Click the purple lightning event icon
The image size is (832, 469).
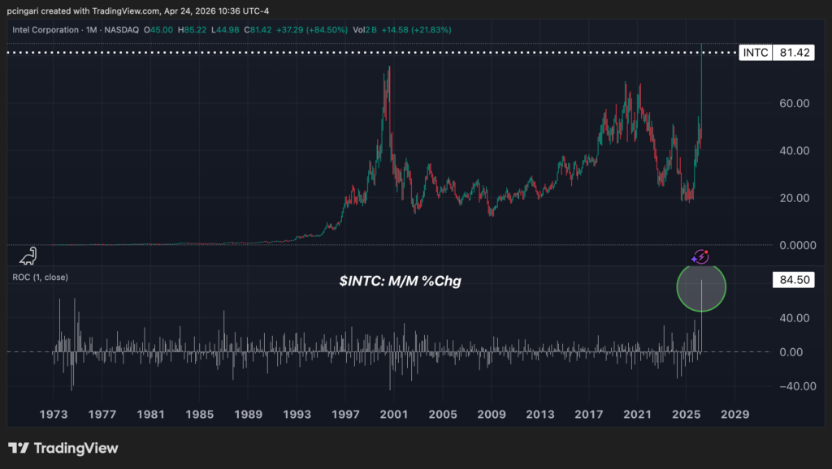tap(700, 256)
